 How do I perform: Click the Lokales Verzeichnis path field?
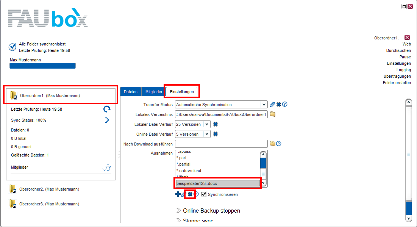coord(221,114)
